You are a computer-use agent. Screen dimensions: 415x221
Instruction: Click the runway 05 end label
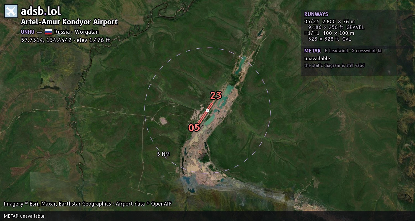point(194,128)
